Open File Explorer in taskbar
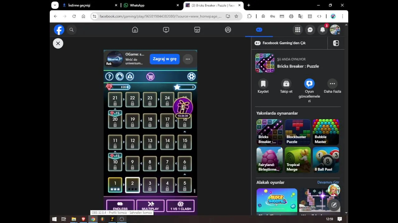Screen dimensions: 398x223 point(74,219)
